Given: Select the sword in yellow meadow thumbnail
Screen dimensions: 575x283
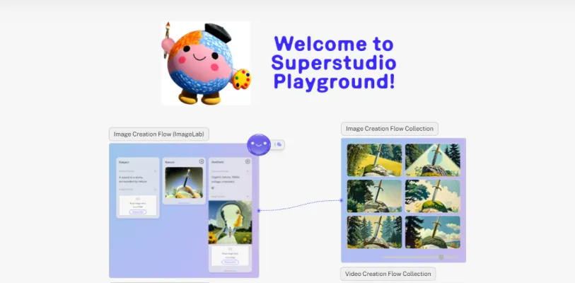Looking at the screenshot, I should point(374,160).
